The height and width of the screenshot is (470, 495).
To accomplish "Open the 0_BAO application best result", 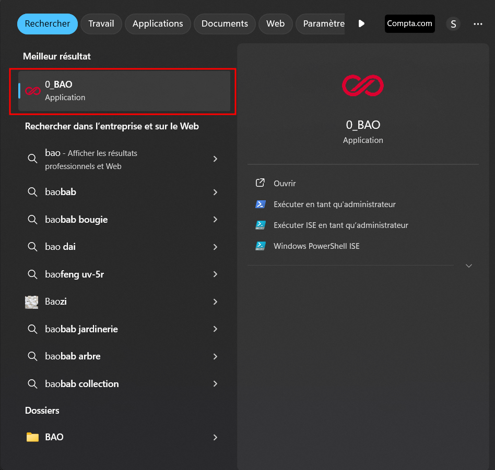I will [124, 91].
